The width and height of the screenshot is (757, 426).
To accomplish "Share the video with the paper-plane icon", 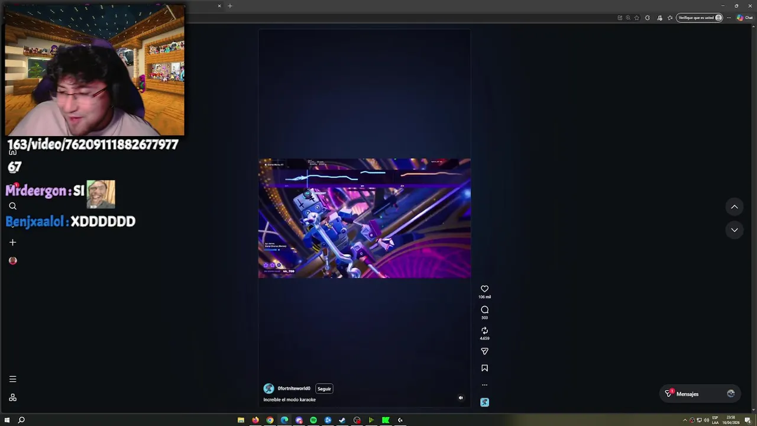I will (484, 351).
